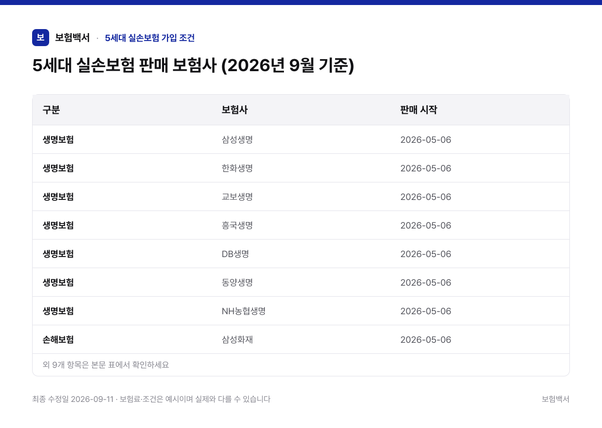Click 생명보험 in the 동양생명 row
The width and height of the screenshot is (602, 428).
[58, 283]
